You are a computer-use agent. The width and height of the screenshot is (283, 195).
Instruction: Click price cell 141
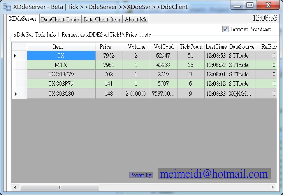pos(109,84)
